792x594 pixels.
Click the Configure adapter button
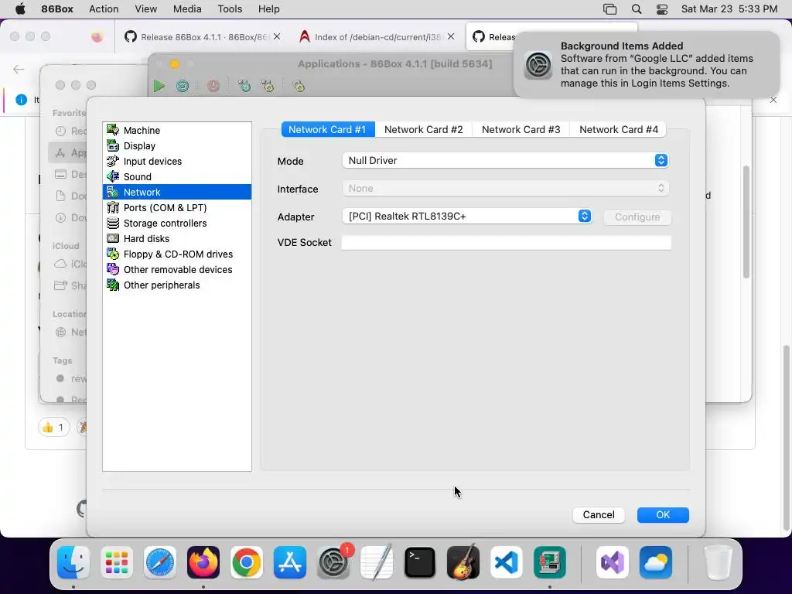[637, 217]
